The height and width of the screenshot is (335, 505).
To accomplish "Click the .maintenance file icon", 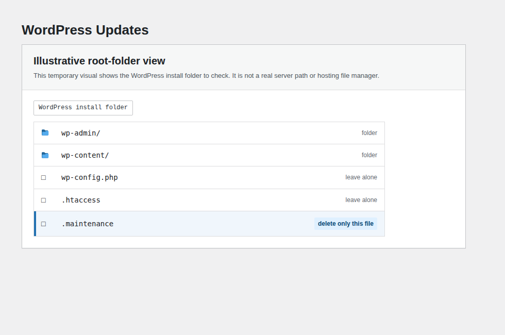I will (43, 224).
